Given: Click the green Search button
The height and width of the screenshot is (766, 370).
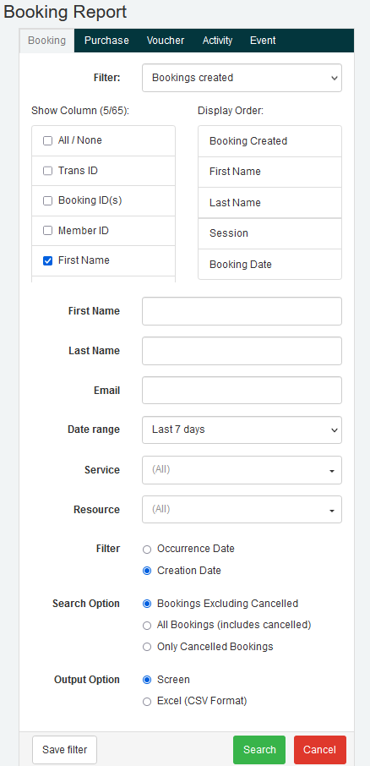Looking at the screenshot, I should point(259,750).
